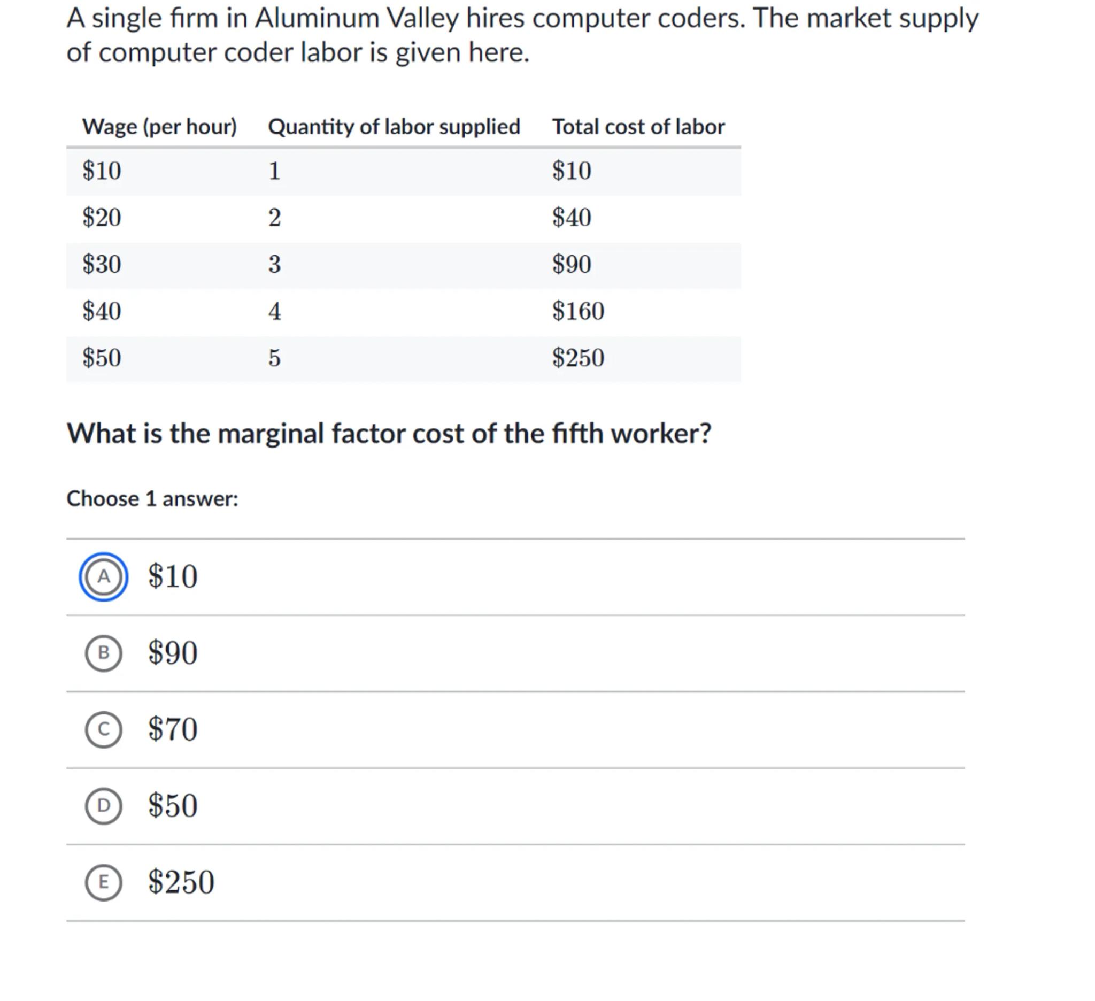Mark radio option E for $250
The image size is (1095, 1001).
point(103,882)
